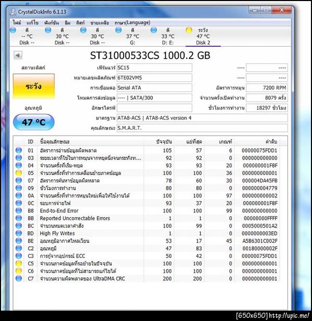Click blue status icon of attribute C2

tap(19, 248)
